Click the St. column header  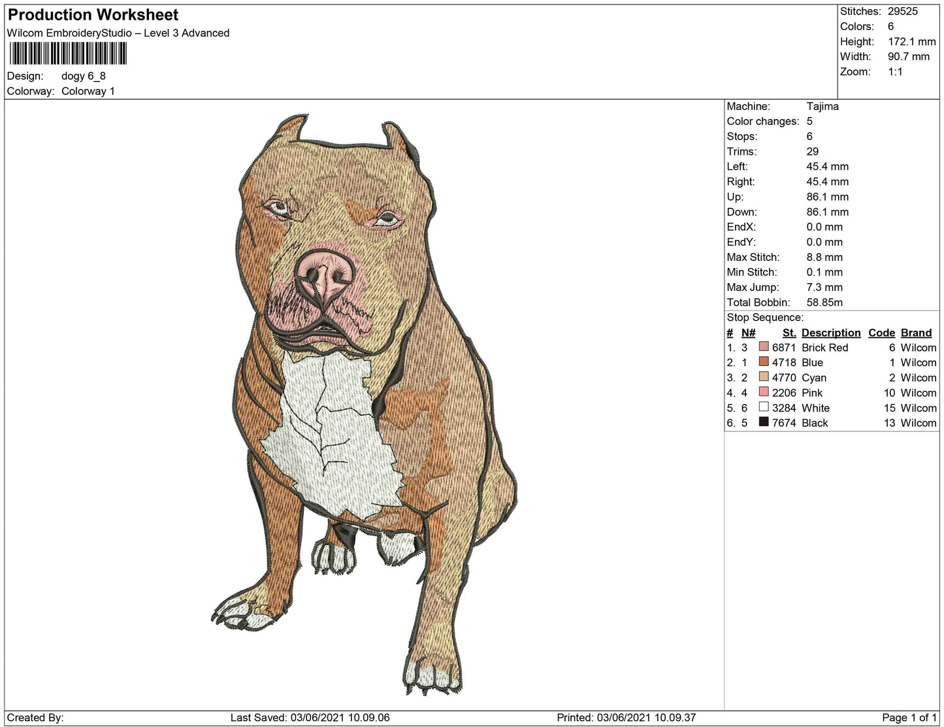tap(788, 333)
